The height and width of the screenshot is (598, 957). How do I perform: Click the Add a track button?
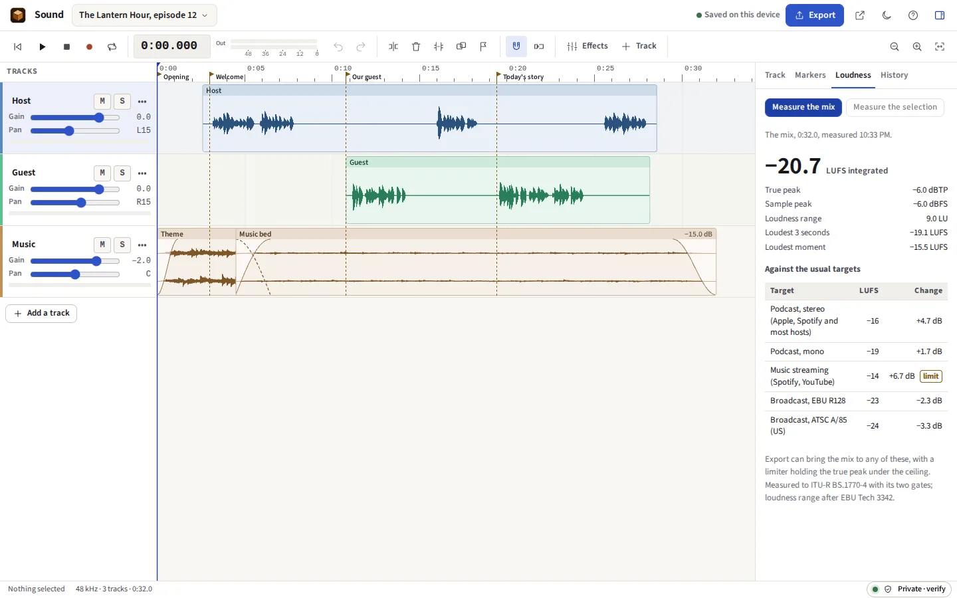pos(41,314)
